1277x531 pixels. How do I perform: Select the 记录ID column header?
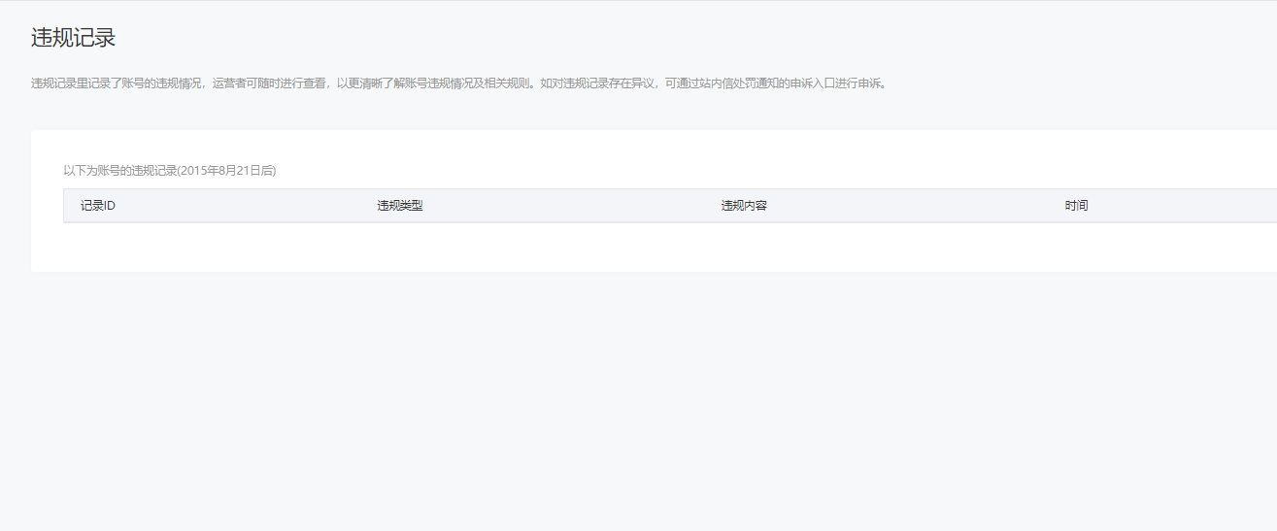coord(98,206)
